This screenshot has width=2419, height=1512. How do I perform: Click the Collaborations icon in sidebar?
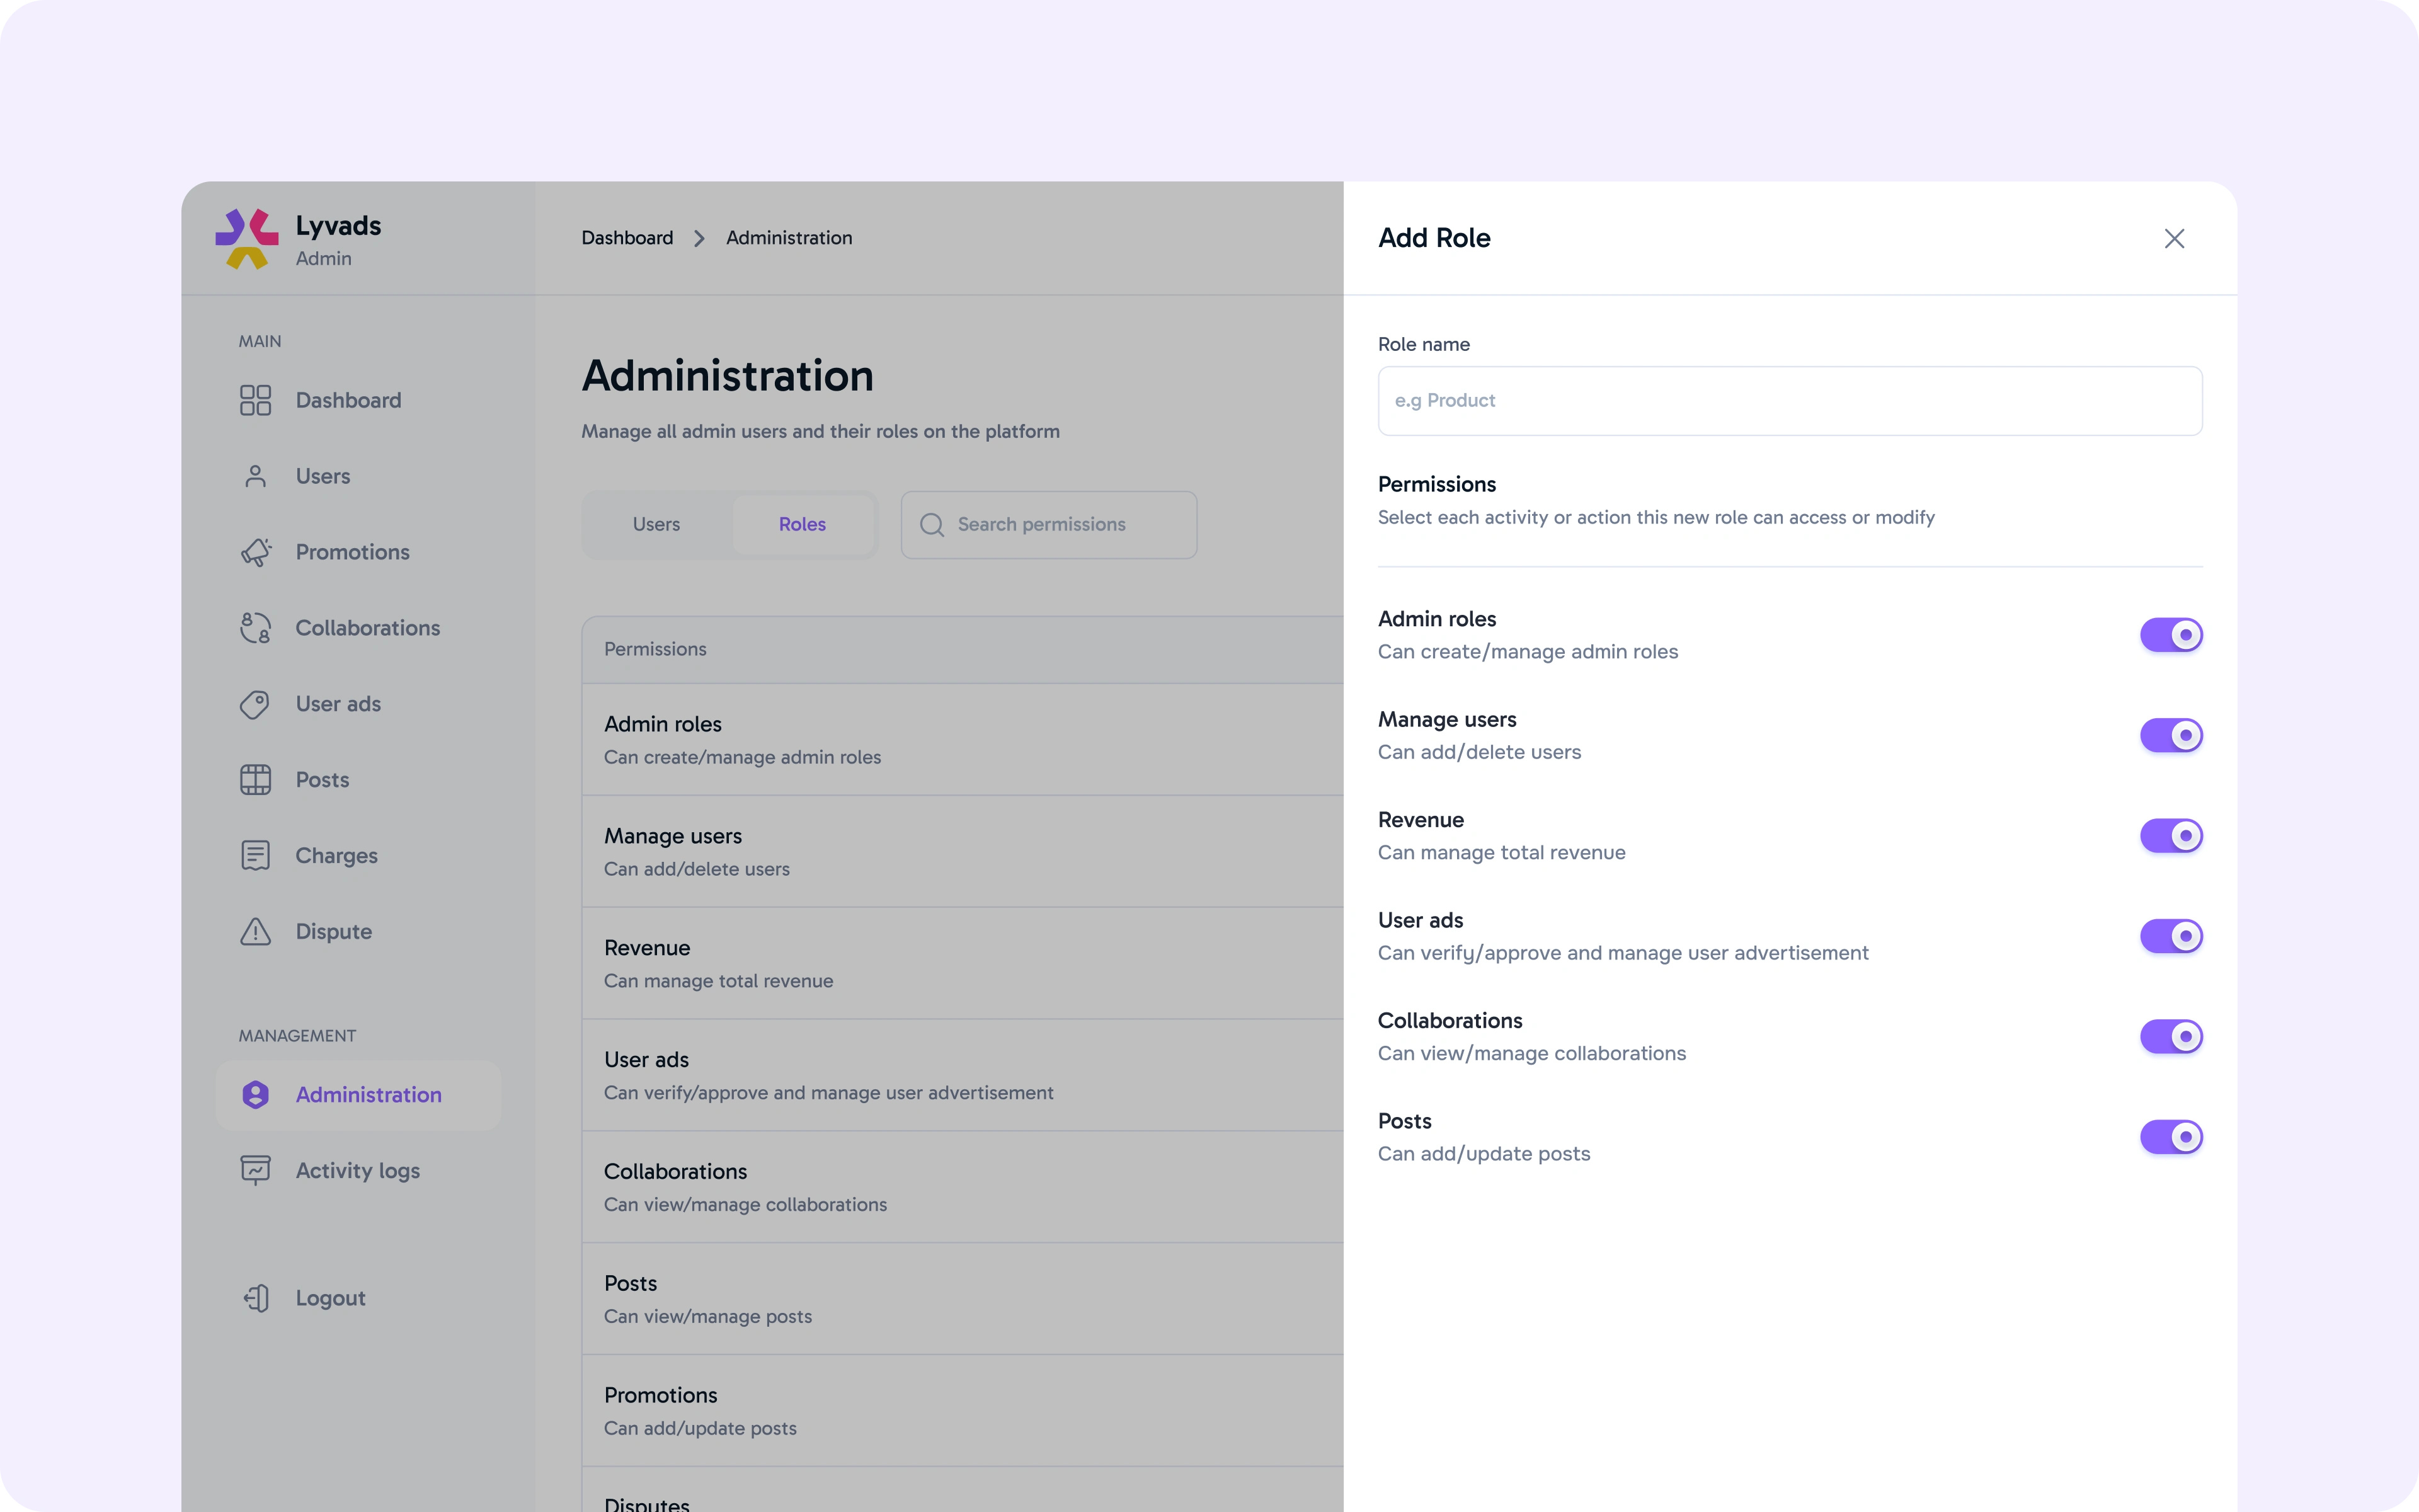coord(255,628)
